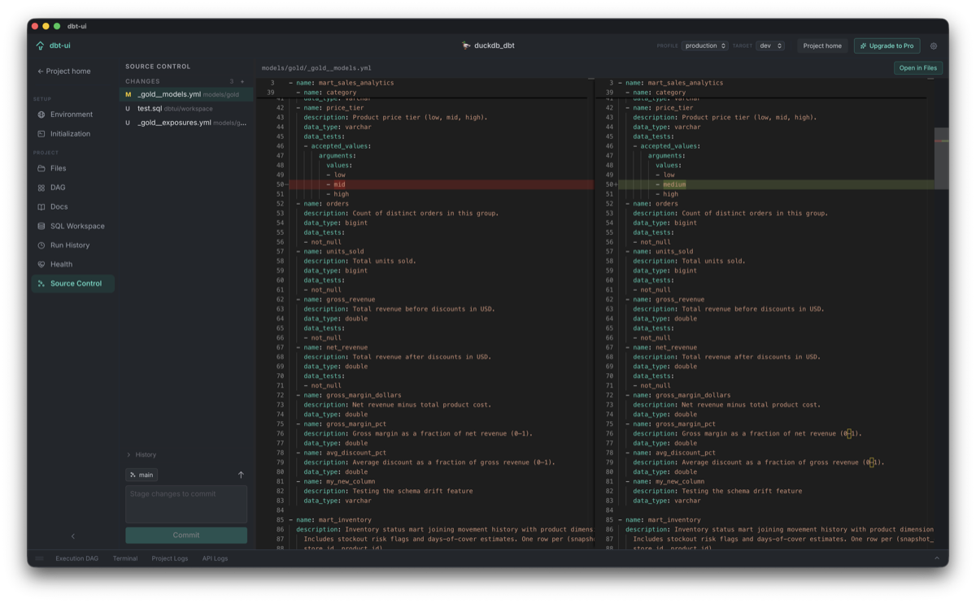The image size is (976, 603).
Task: Collapse the mart_sales_analytics sticky line in left pane
Action: pyautogui.click(x=290, y=83)
